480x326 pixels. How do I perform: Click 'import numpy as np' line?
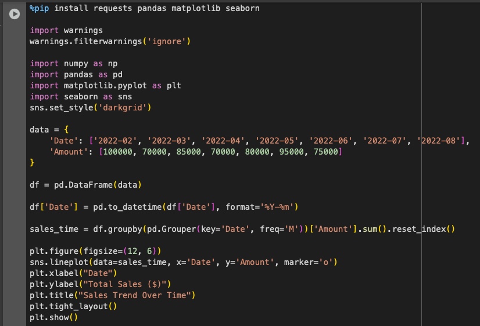[73, 63]
